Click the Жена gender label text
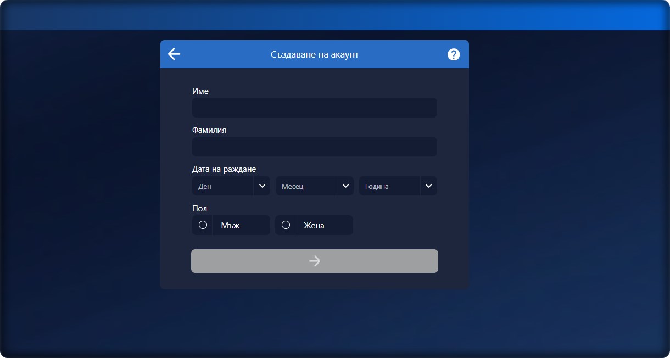The width and height of the screenshot is (670, 358). click(x=314, y=226)
